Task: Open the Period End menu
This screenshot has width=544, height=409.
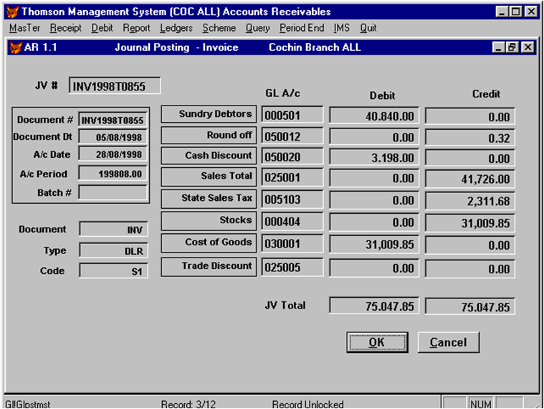Action: click(x=302, y=28)
